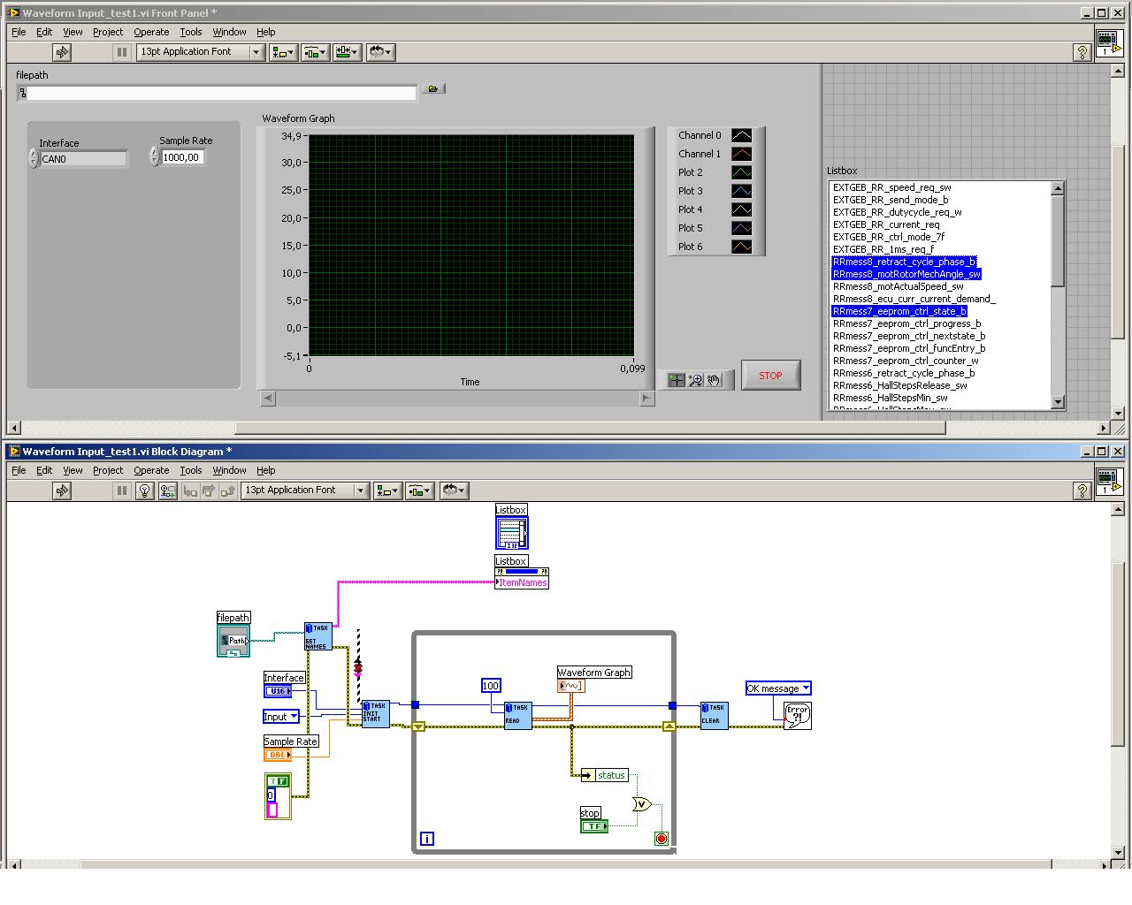This screenshot has width=1132, height=905.
Task: Open Context Help in Block Diagram window
Action: pyautogui.click(x=1081, y=491)
